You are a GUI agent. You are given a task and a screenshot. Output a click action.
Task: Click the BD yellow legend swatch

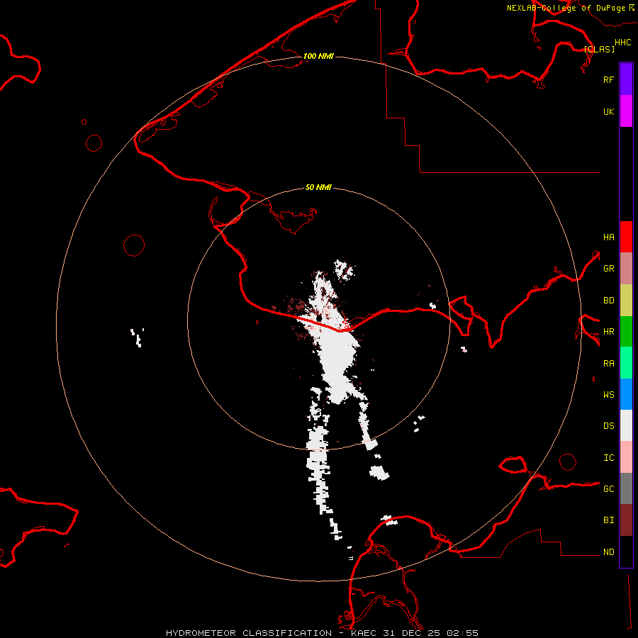click(626, 300)
